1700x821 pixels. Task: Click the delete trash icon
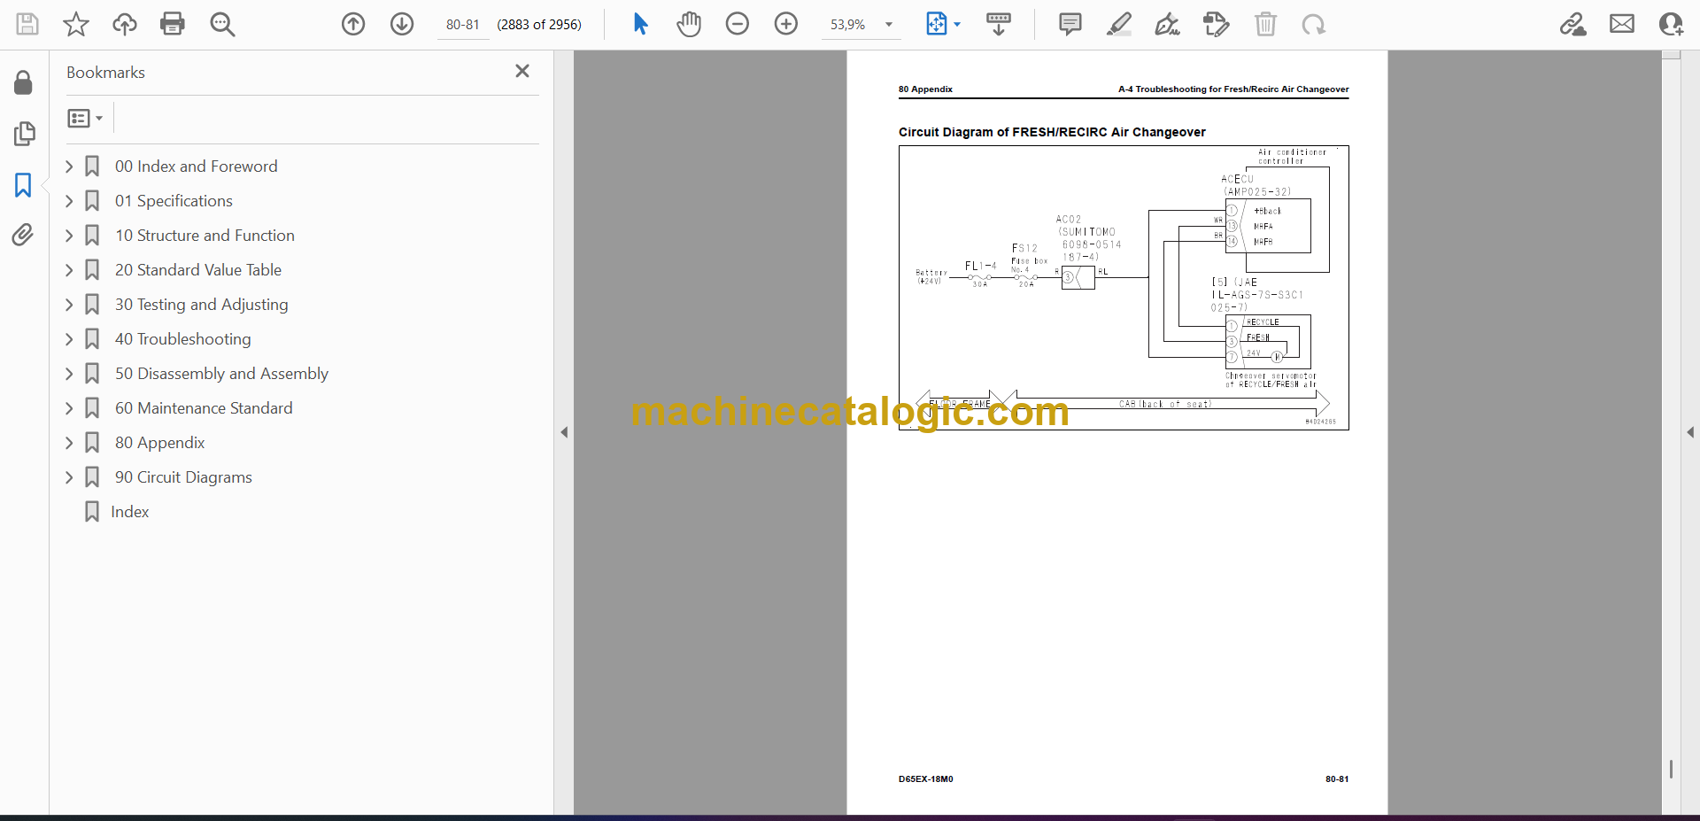pyautogui.click(x=1266, y=24)
